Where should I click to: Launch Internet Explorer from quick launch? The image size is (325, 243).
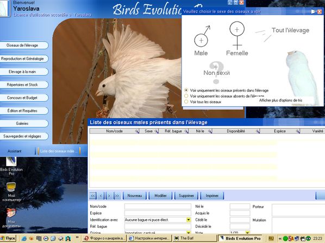coord(24,239)
